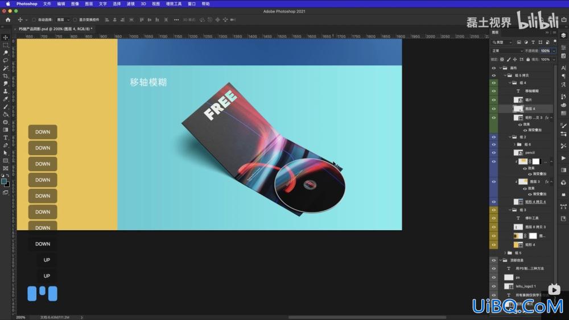Screen dimensions: 569x320
Task: Open the 视图 View menu
Action: coord(156,3)
